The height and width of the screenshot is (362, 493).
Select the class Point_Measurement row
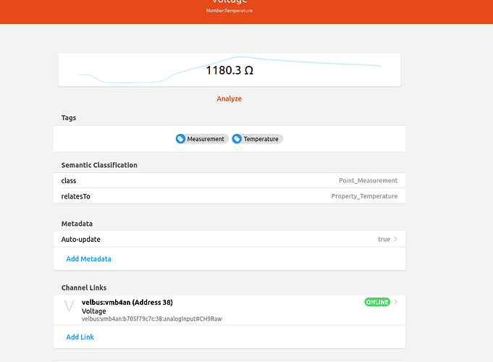(229, 180)
